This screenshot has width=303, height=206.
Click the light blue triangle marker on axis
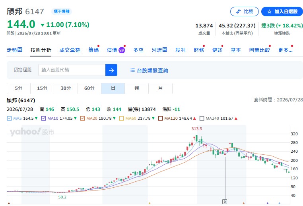(x=279, y=203)
